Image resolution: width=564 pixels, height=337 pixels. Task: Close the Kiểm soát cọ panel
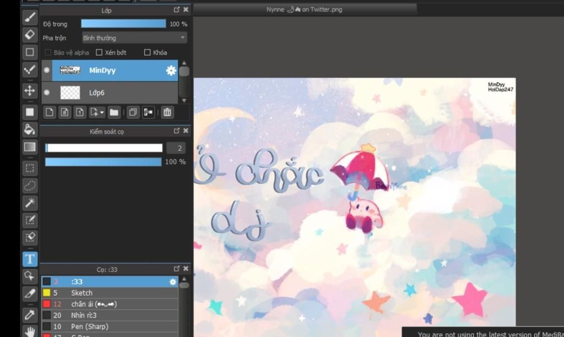point(186,131)
